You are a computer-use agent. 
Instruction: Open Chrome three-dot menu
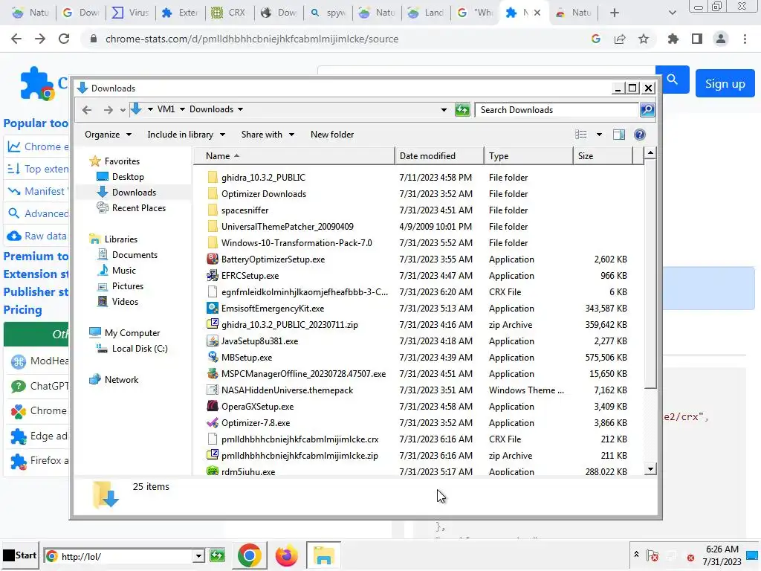745,39
